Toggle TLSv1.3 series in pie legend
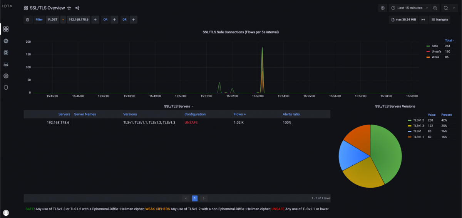 (418, 126)
